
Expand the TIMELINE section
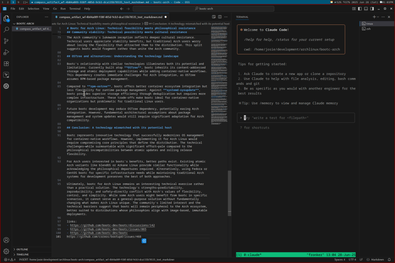click(x=22, y=254)
